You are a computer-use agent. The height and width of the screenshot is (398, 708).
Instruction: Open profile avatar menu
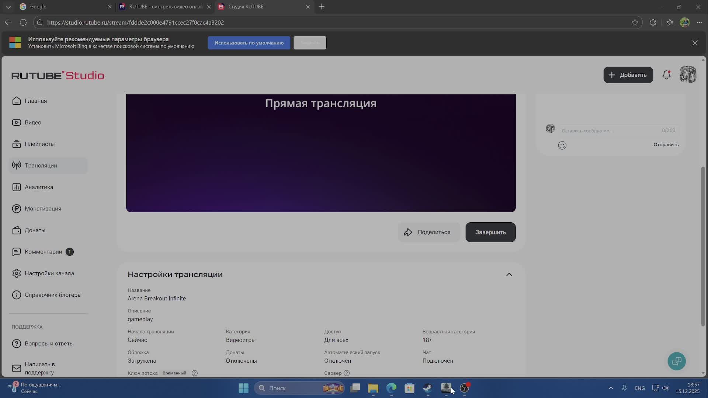pyautogui.click(x=688, y=75)
